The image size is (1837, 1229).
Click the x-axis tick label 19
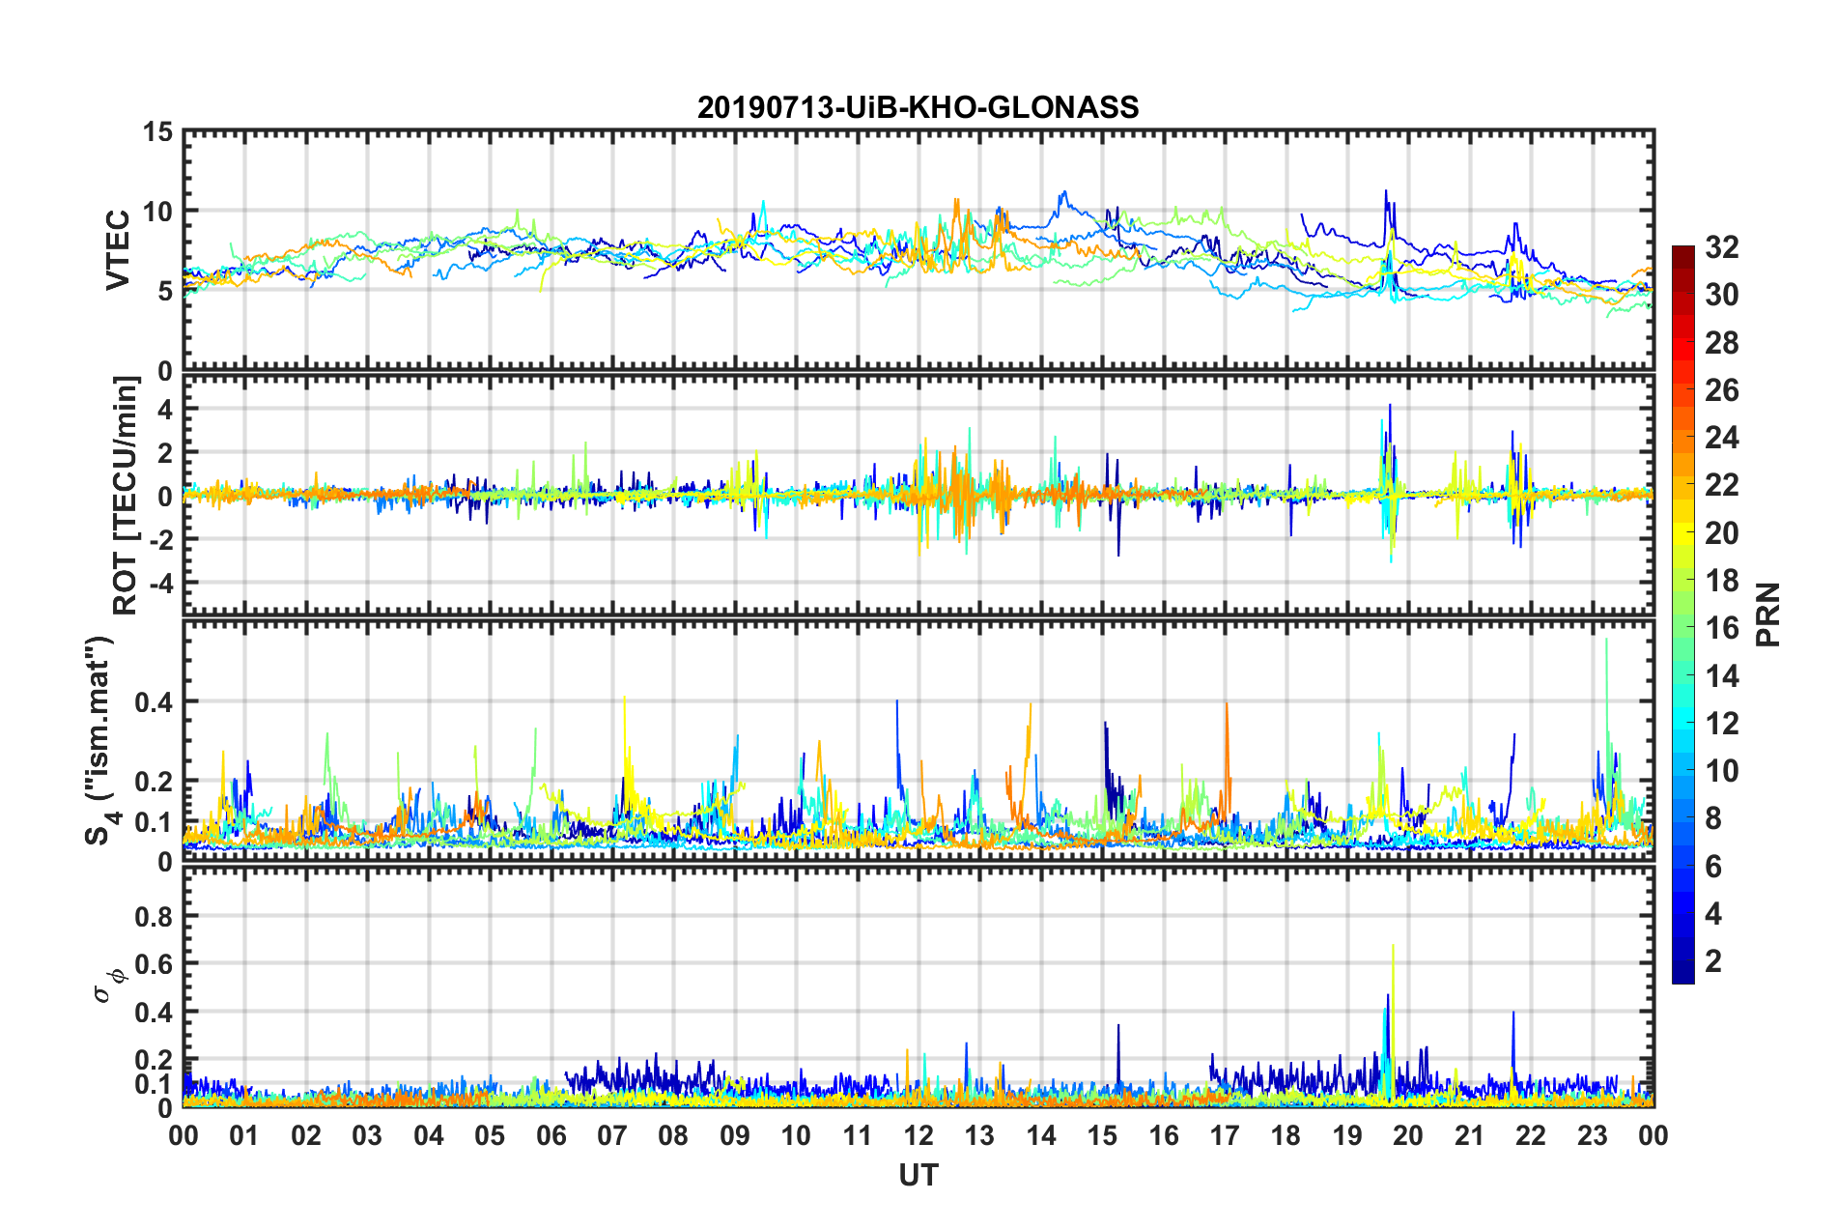coord(1347,1135)
